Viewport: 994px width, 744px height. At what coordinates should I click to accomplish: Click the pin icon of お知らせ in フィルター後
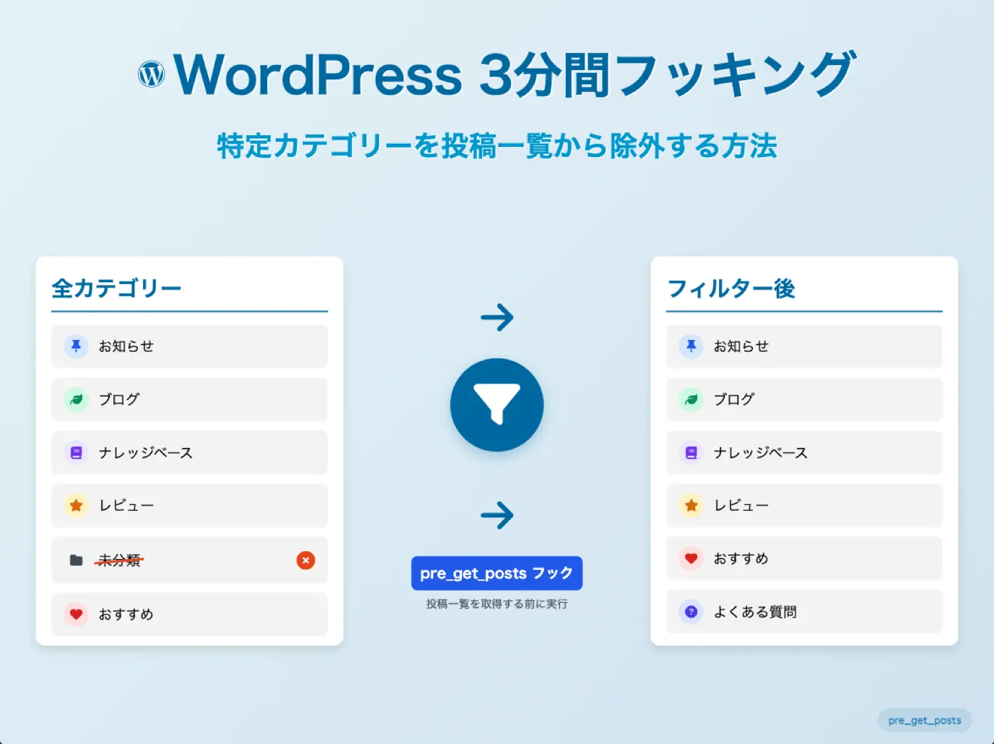click(691, 346)
